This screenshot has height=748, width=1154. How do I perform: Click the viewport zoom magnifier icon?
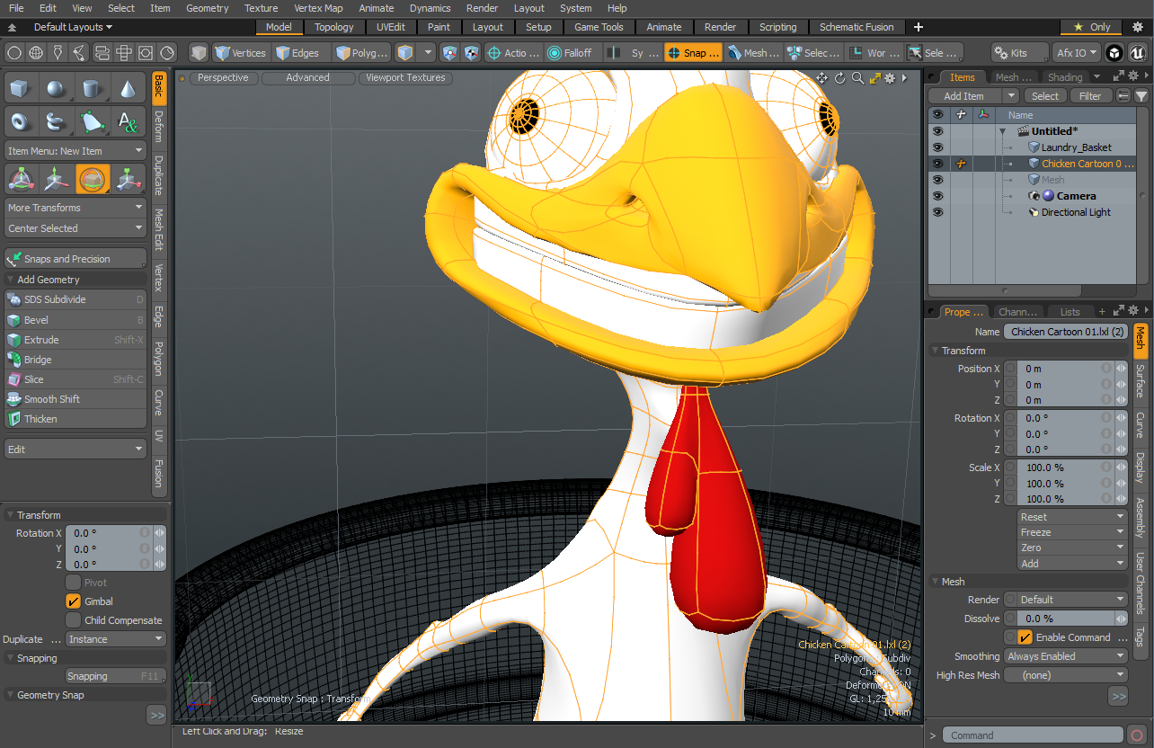pos(857,78)
